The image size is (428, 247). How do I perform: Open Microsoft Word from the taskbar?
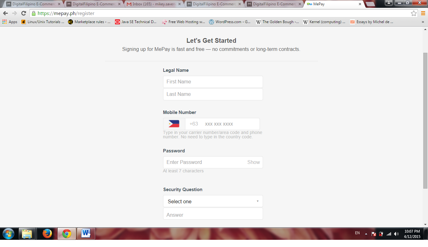click(86, 234)
